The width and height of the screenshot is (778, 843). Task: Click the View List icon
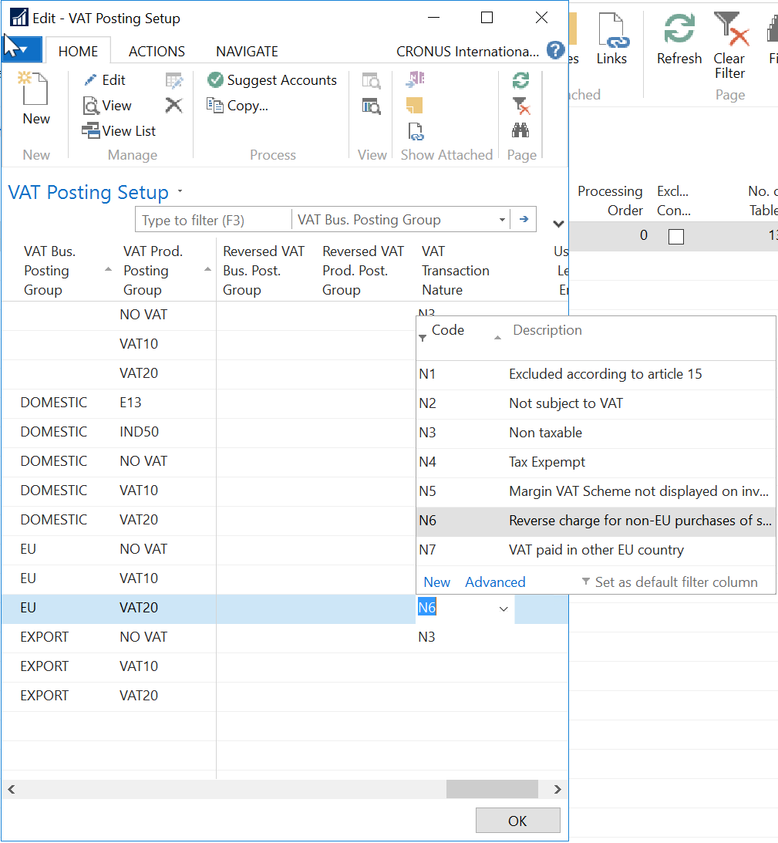point(91,130)
